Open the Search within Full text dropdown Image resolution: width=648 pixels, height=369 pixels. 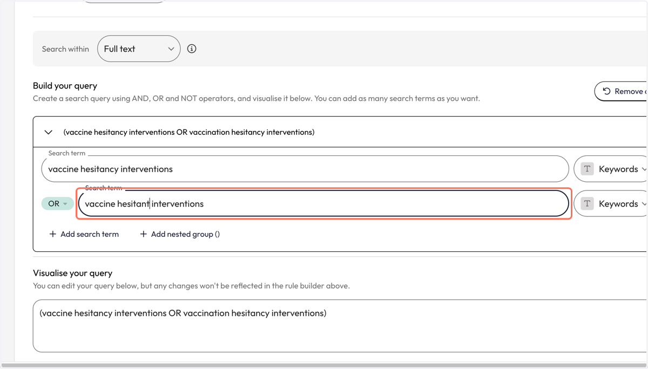pos(139,49)
